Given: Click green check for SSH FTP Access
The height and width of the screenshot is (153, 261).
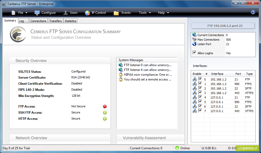Looking at the screenshot, I should [105, 113].
